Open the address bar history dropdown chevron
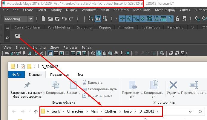 tap(190, 112)
